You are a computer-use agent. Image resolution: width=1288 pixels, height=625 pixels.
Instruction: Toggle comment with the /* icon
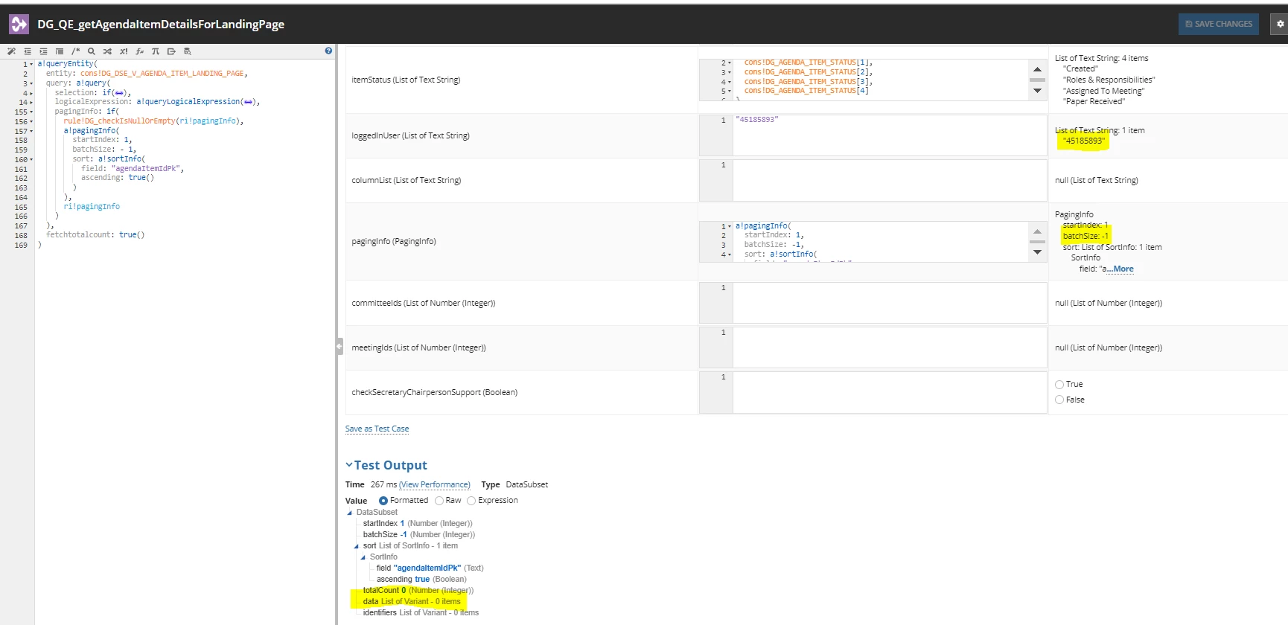(75, 51)
